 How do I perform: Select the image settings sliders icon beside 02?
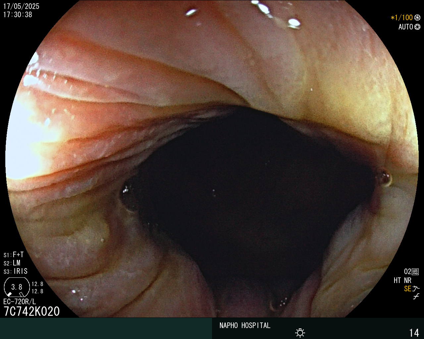coord(415,272)
